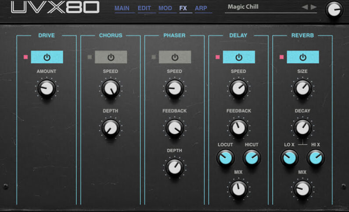Toggle the Reverb power button
The width and height of the screenshot is (349, 212).
(303, 57)
